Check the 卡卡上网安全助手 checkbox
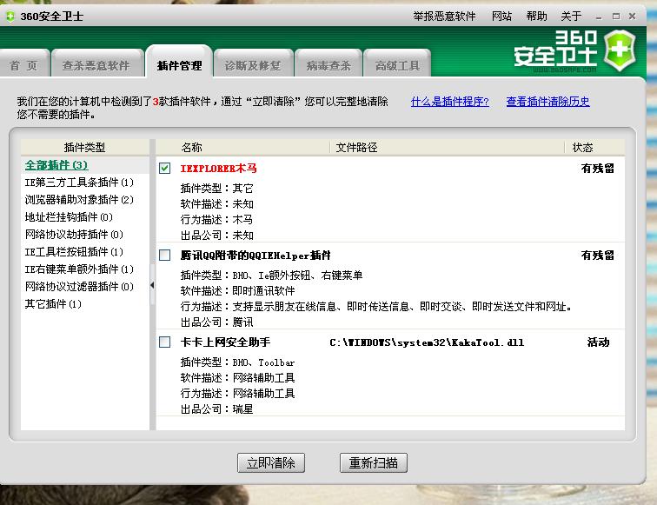 (x=164, y=342)
